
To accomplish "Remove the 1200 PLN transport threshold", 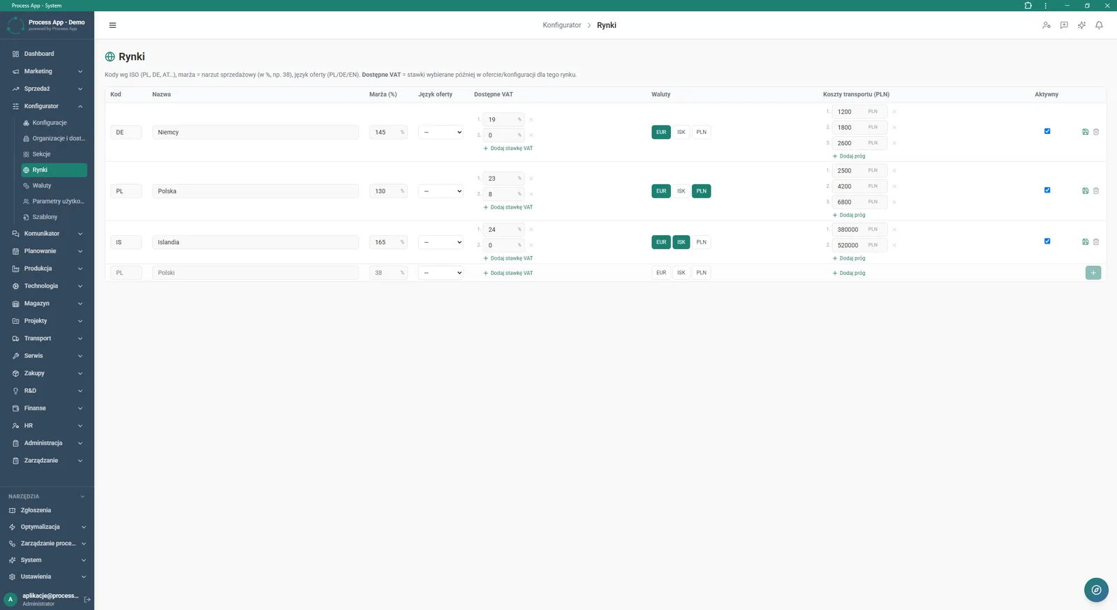I will [894, 112].
